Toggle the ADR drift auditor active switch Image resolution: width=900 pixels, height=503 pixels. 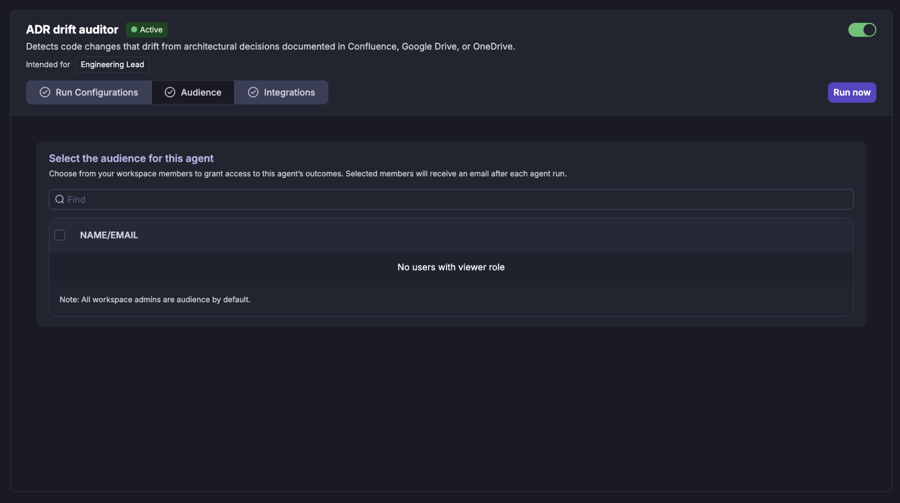point(862,30)
